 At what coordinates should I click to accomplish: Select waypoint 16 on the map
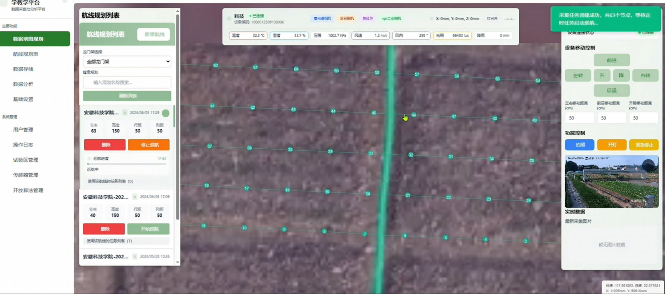206,186
